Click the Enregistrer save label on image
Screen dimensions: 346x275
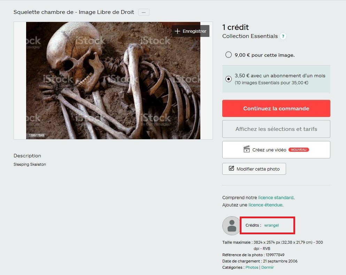pos(194,31)
